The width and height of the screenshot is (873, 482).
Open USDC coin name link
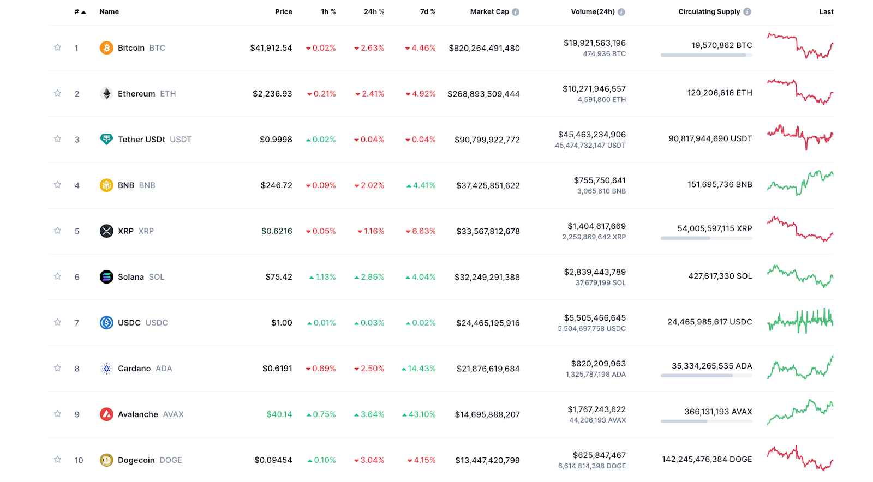pyautogui.click(x=143, y=323)
